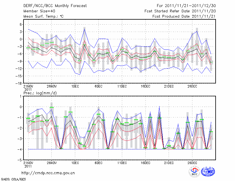
Task: Click the Fcst Produced Date line
Action: (x=184, y=16)
